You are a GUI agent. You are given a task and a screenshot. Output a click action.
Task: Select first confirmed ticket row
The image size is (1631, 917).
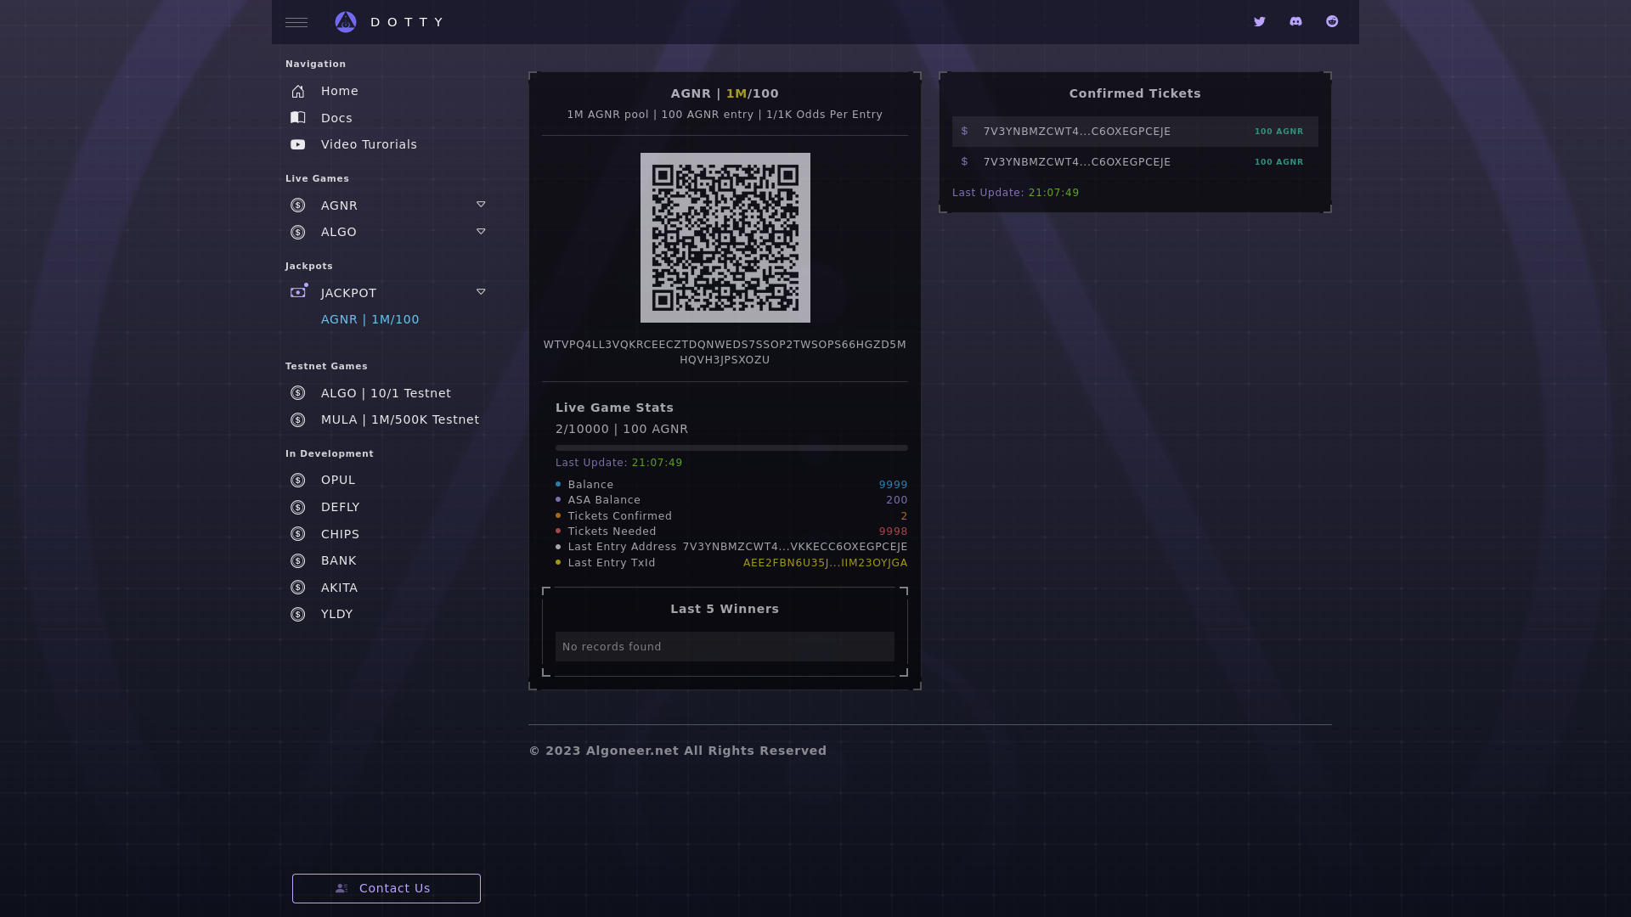coord(1134,132)
